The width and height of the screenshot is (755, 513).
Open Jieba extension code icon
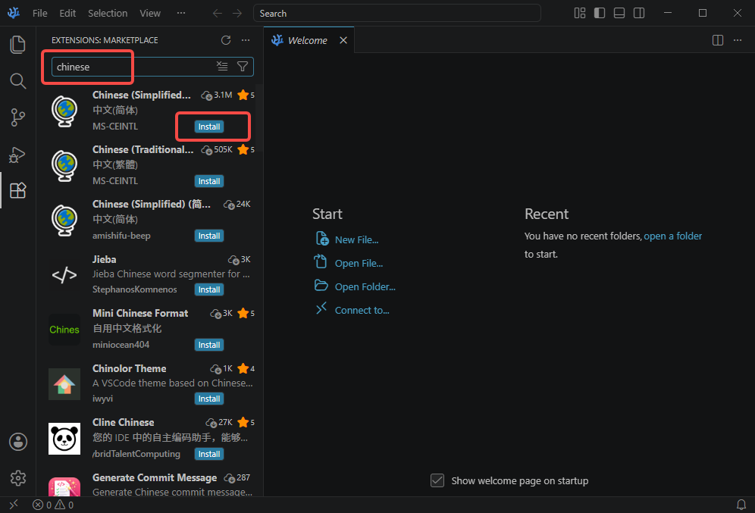pyautogui.click(x=64, y=275)
